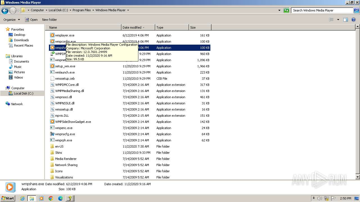Click the Action Center flag tray icon
Screen dimensions: 360x202
coord(333,198)
